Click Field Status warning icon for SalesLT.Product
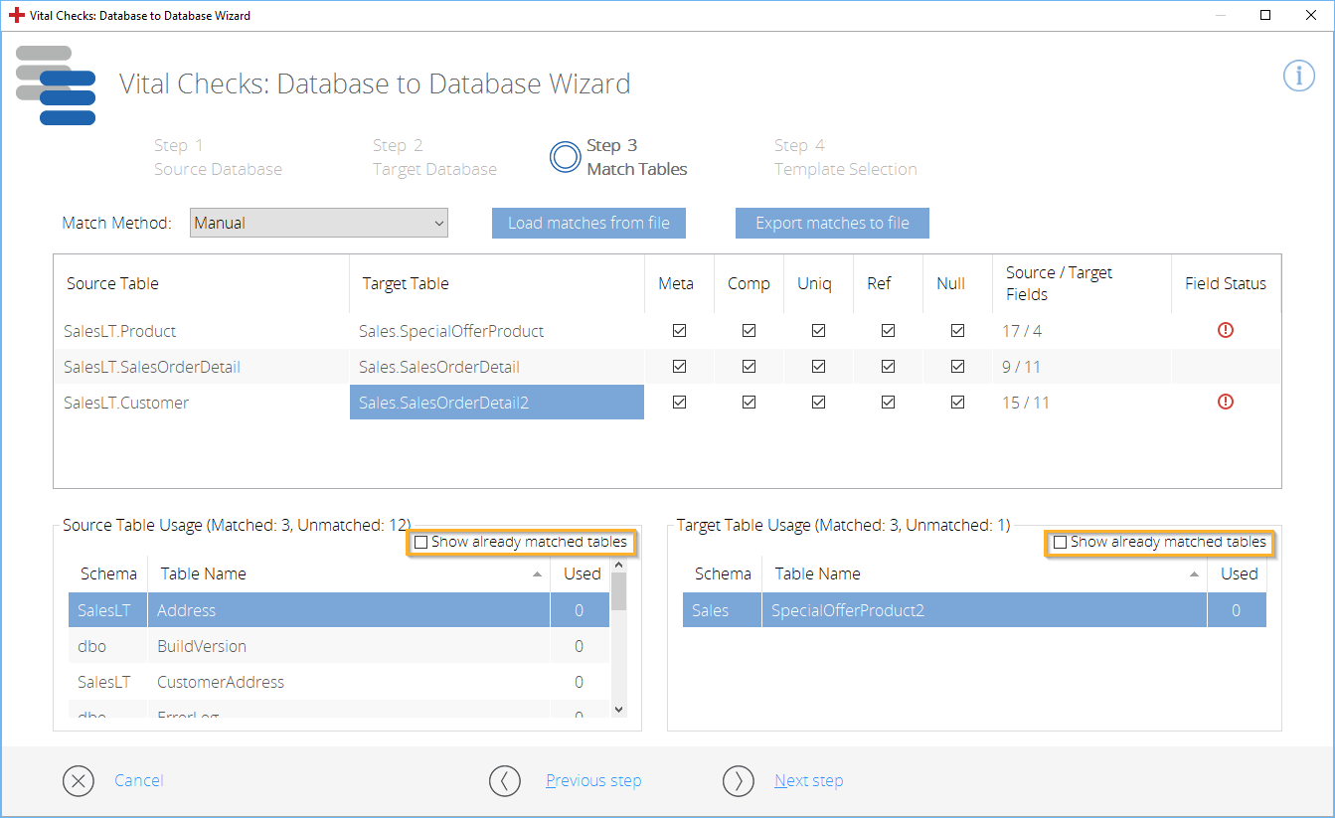Viewport: 1335px width, 818px height. pos(1225,330)
